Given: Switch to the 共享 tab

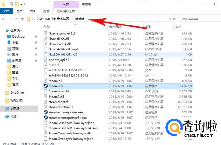Looking at the screenshot, I should [x=33, y=11].
